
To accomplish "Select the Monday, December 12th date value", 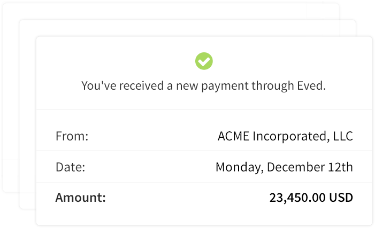I will click(x=284, y=167).
